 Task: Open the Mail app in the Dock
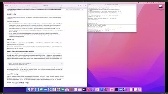coord(45,90)
